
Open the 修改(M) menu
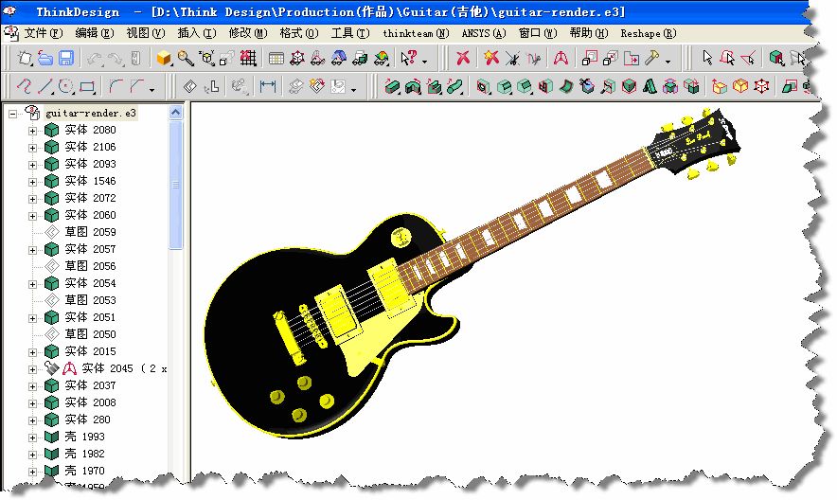[248, 33]
